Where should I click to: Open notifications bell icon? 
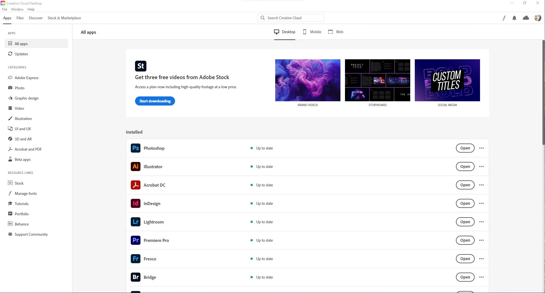coord(514,18)
